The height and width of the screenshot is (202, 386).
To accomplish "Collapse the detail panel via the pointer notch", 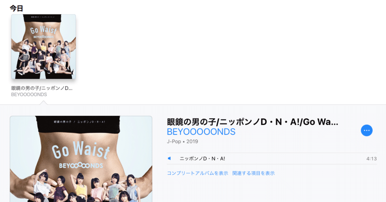I will coord(43,103).
